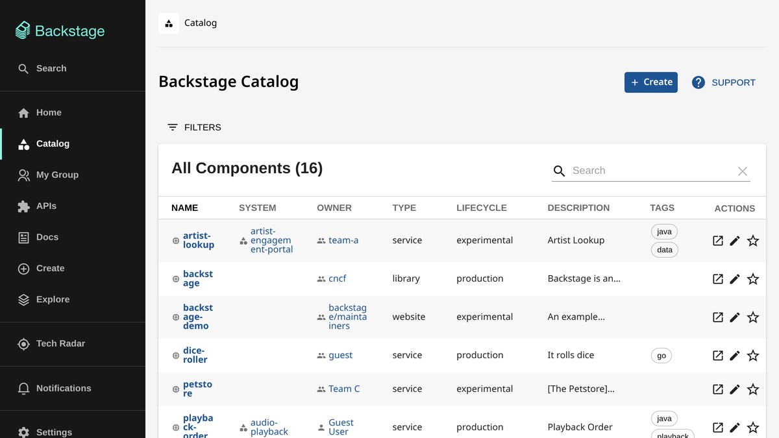779x438 pixels.
Task: Navigate to APIs section
Action: (73, 206)
